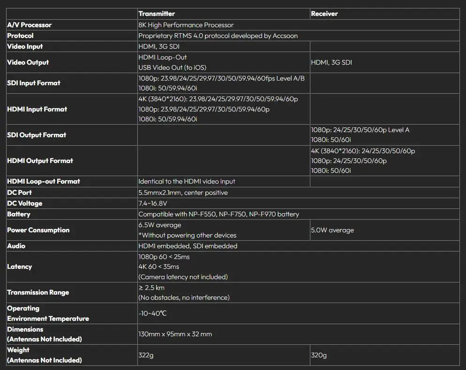
Task: Select the SDI Output Format label
Action: pyautogui.click(x=37, y=135)
